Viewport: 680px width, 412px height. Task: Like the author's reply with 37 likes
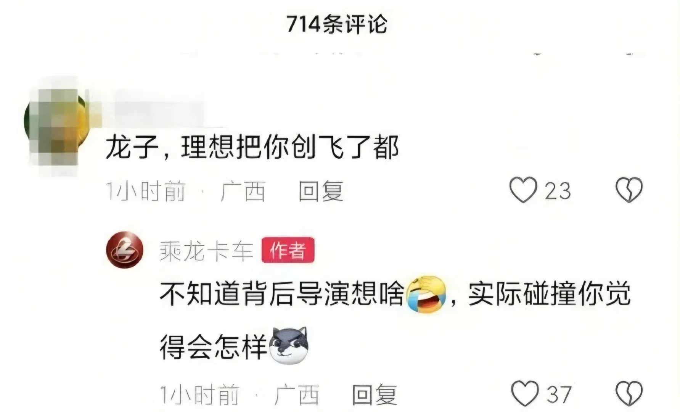pos(524,393)
